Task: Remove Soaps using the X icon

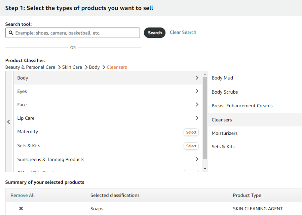Action: coord(21,209)
